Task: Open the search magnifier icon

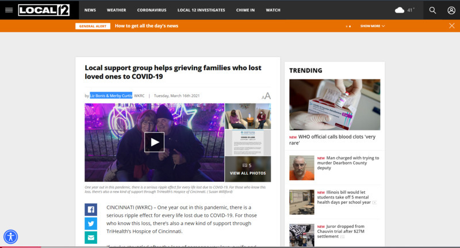Action: click(x=432, y=10)
